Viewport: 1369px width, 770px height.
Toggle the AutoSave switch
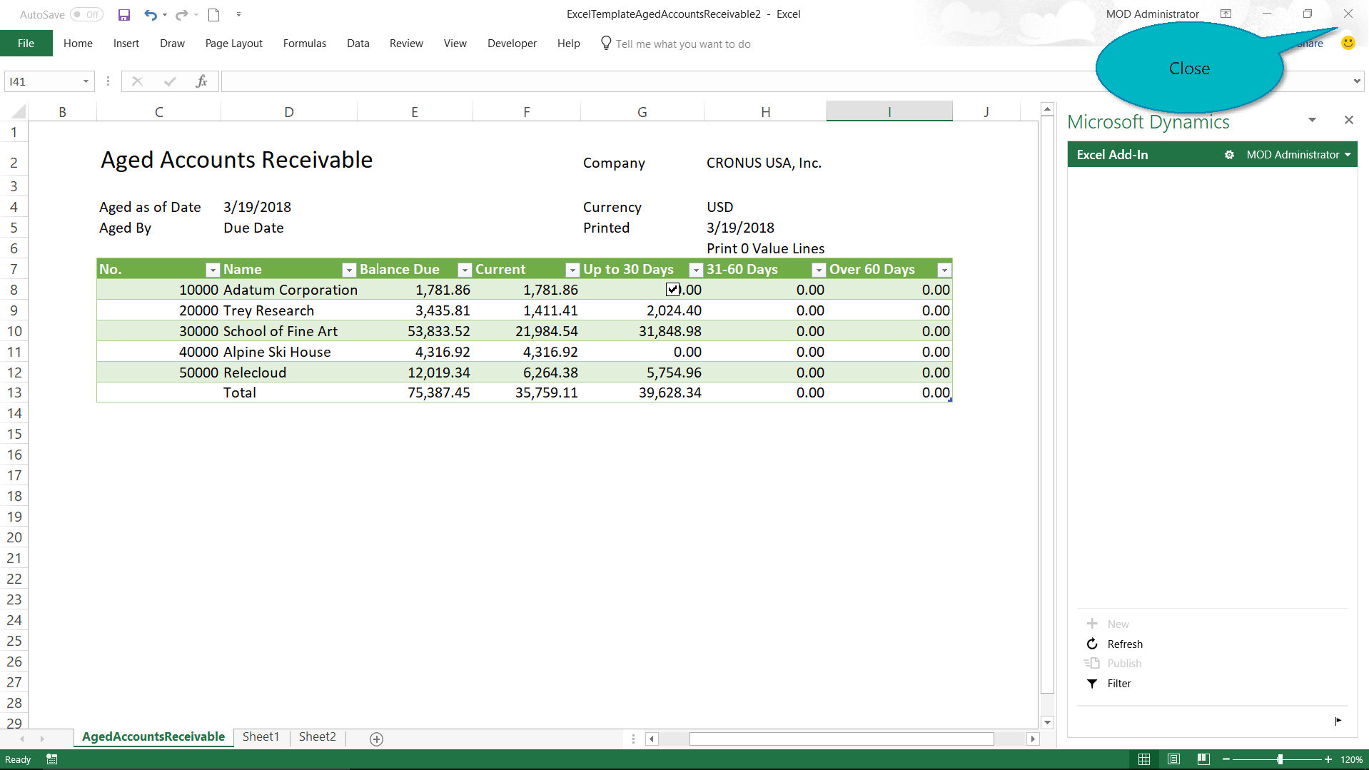tap(86, 14)
